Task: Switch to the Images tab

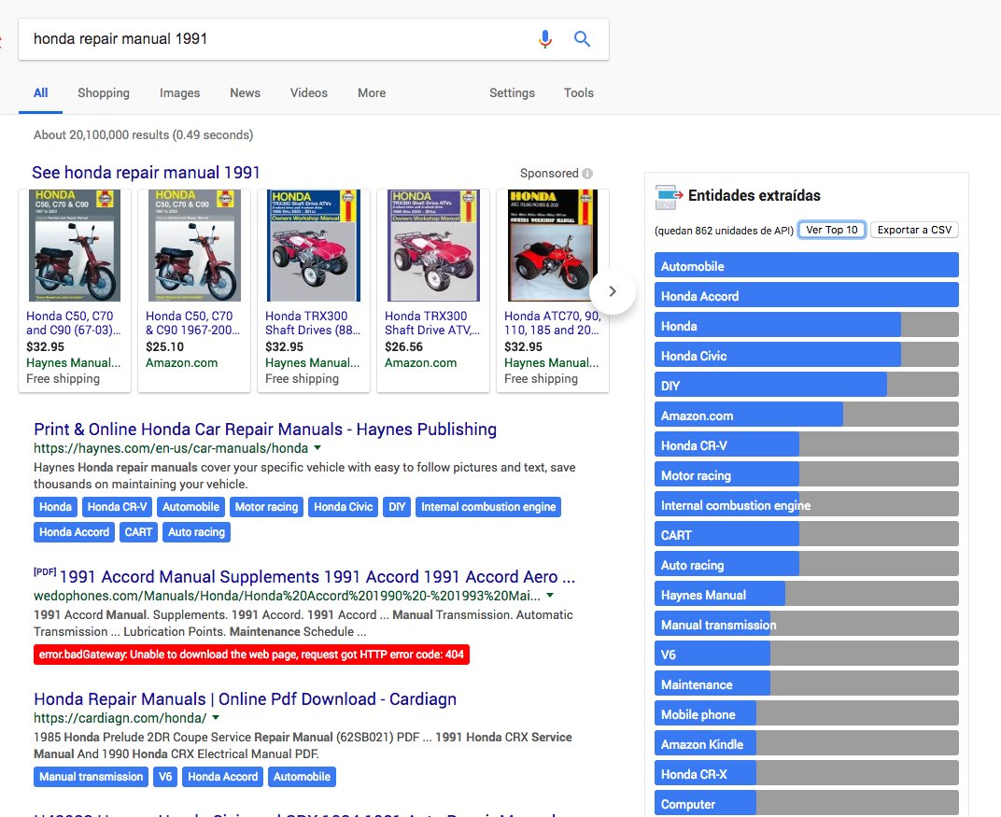Action: pos(179,93)
